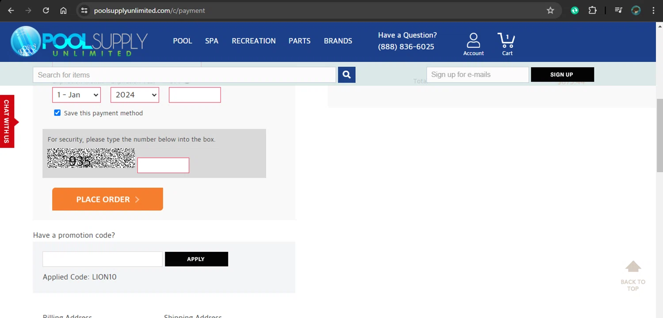
Task: Go back using browser back arrow
Action: click(x=11, y=11)
